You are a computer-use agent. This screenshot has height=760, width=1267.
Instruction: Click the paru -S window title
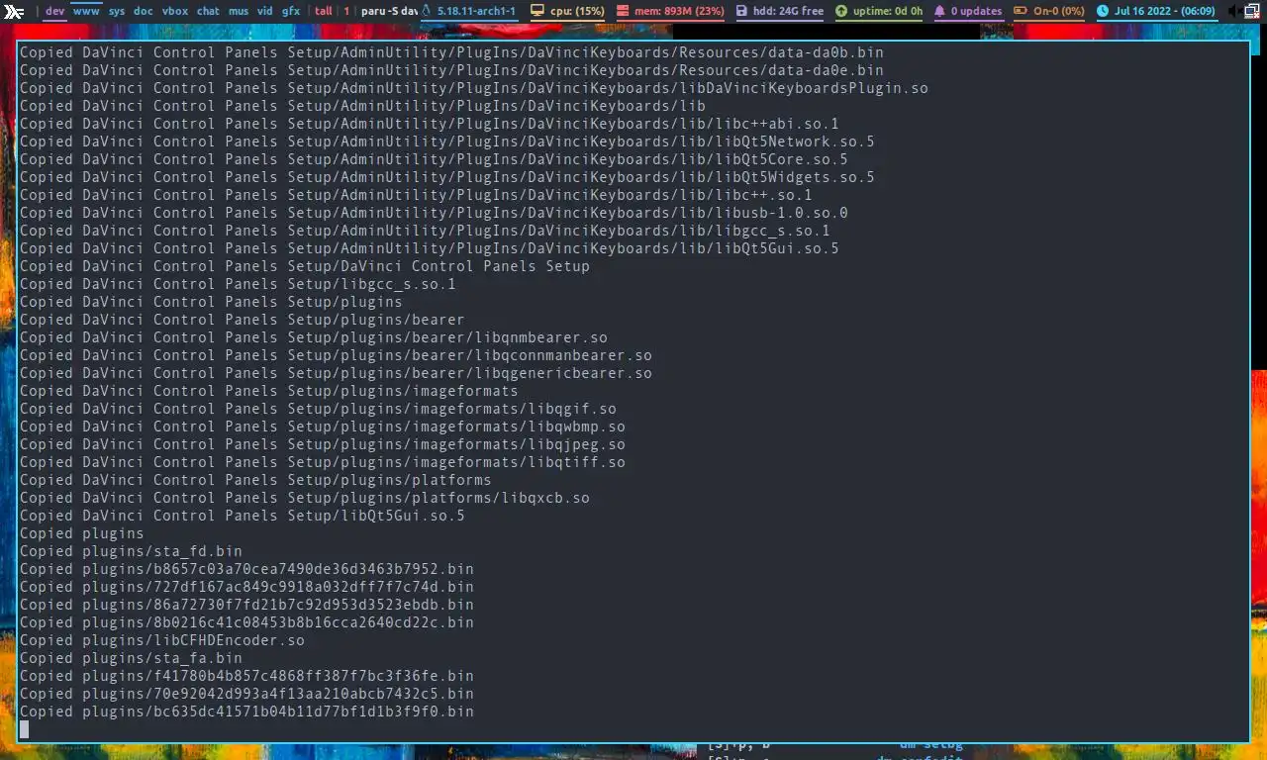tap(389, 12)
